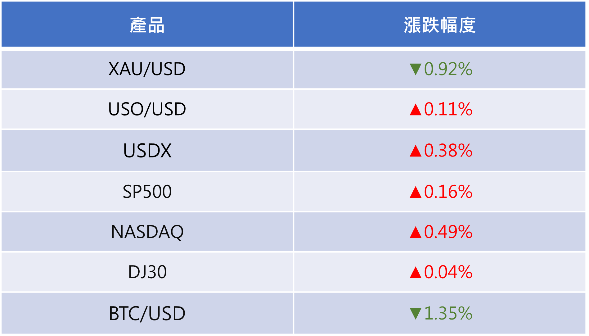Click the USO/USD product cell
Screen dimensions: 589x336
pyautogui.click(x=147, y=109)
